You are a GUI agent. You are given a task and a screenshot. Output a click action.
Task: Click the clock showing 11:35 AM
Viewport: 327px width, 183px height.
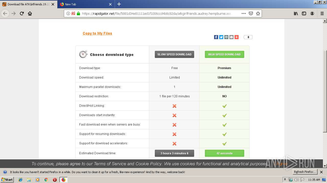(x=314, y=180)
